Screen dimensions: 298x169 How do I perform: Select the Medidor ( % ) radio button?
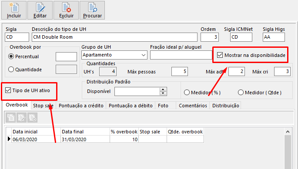[187, 93]
